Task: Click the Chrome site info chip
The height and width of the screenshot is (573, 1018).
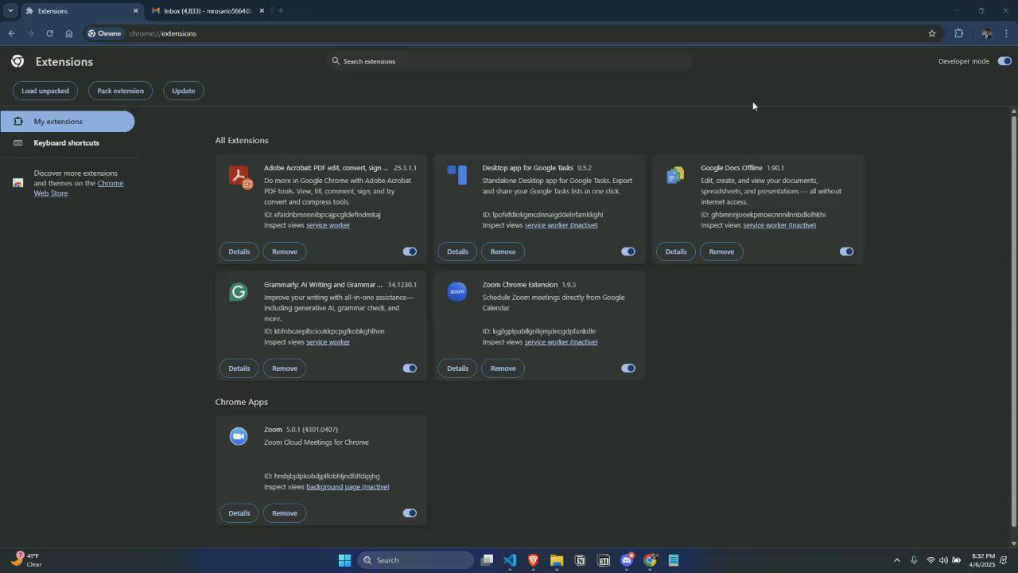Action: click(x=105, y=33)
